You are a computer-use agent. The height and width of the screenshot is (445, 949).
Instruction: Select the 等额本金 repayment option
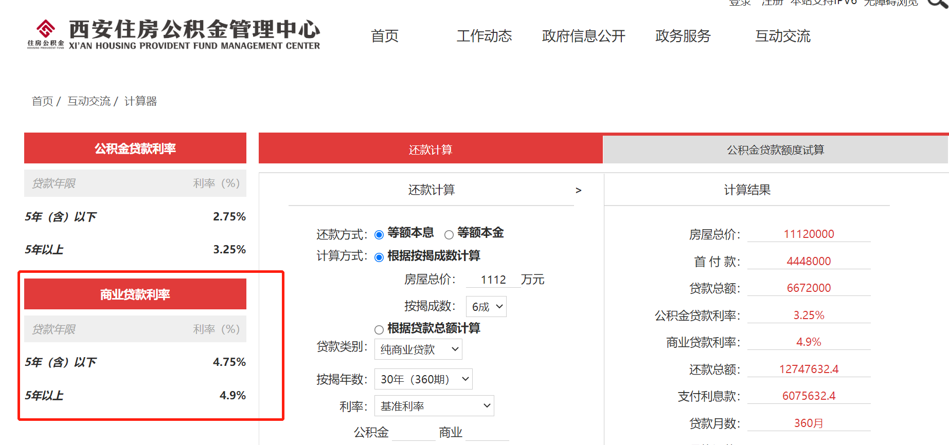pyautogui.click(x=449, y=235)
